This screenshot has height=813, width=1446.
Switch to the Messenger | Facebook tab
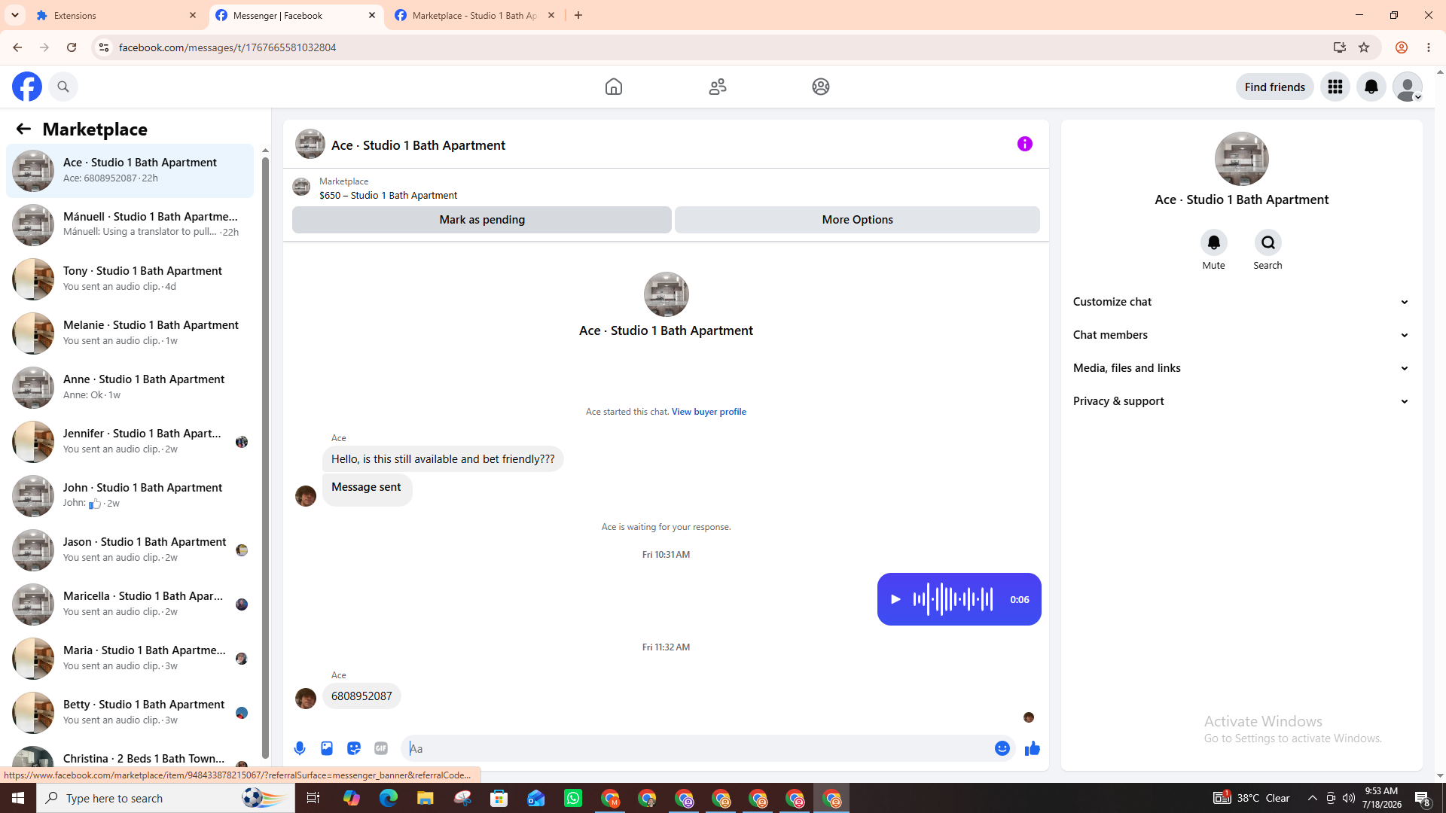[295, 15]
